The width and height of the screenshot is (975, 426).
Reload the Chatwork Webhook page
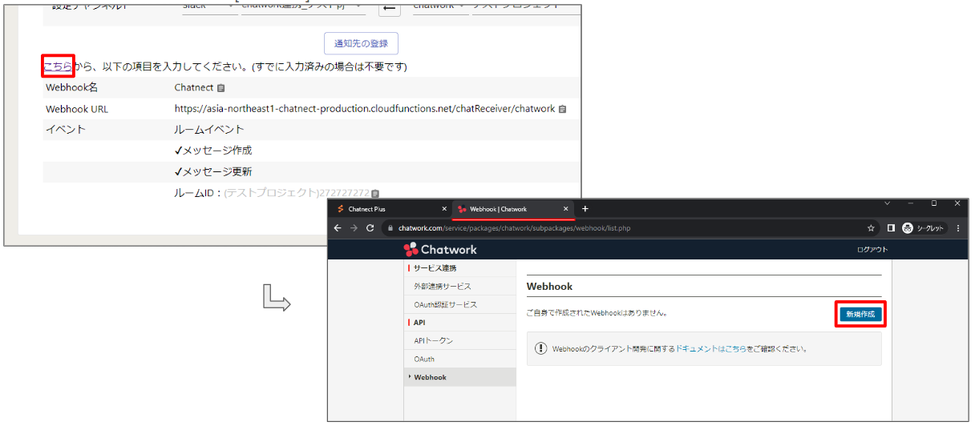pyautogui.click(x=370, y=228)
